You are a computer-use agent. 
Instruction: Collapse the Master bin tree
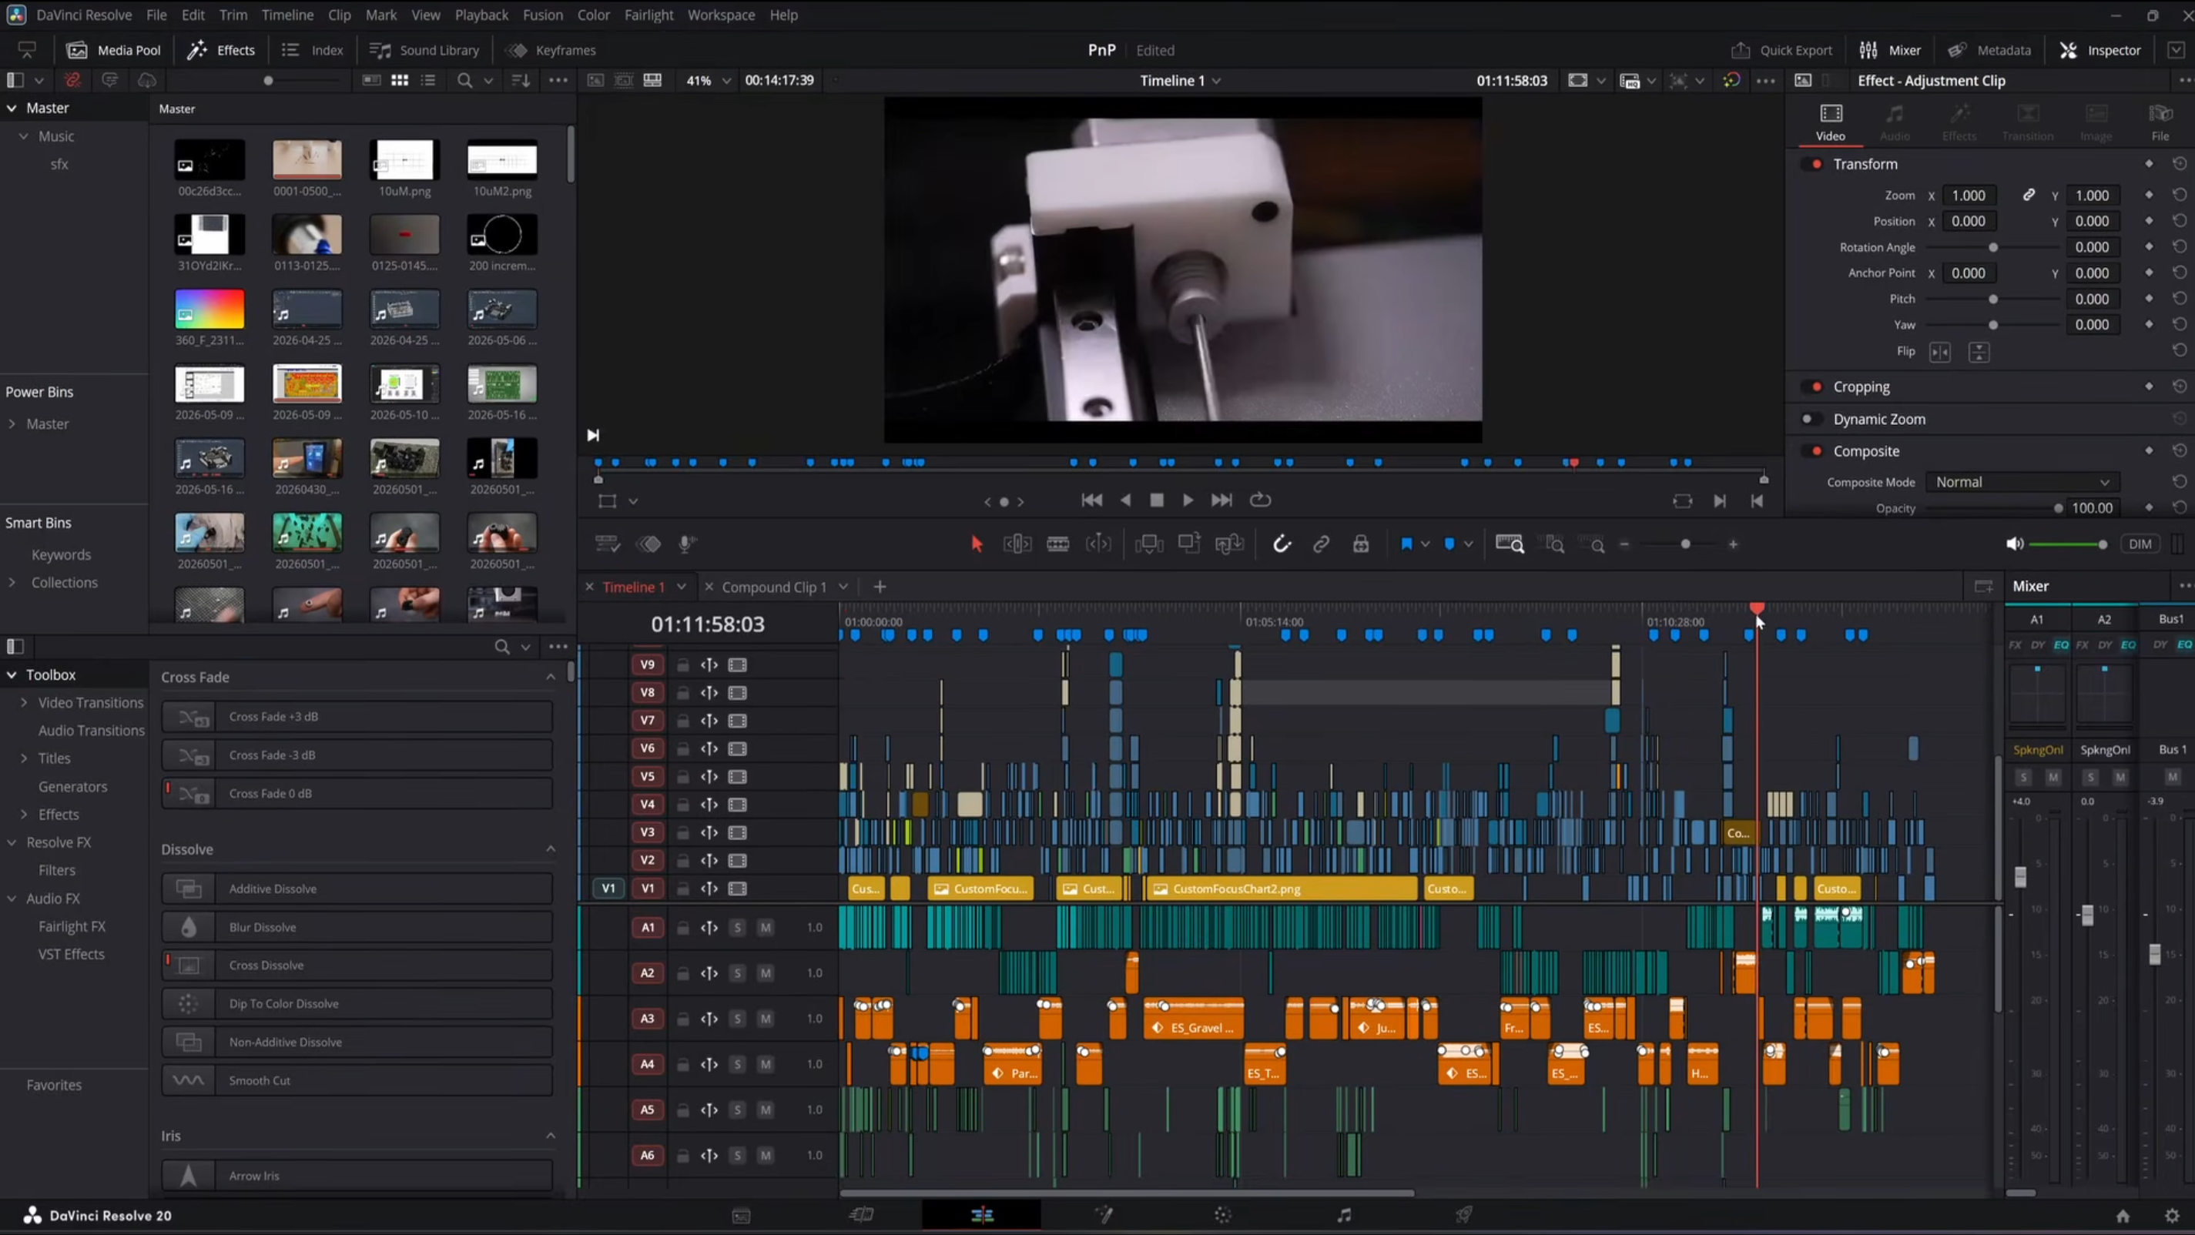tap(12, 108)
